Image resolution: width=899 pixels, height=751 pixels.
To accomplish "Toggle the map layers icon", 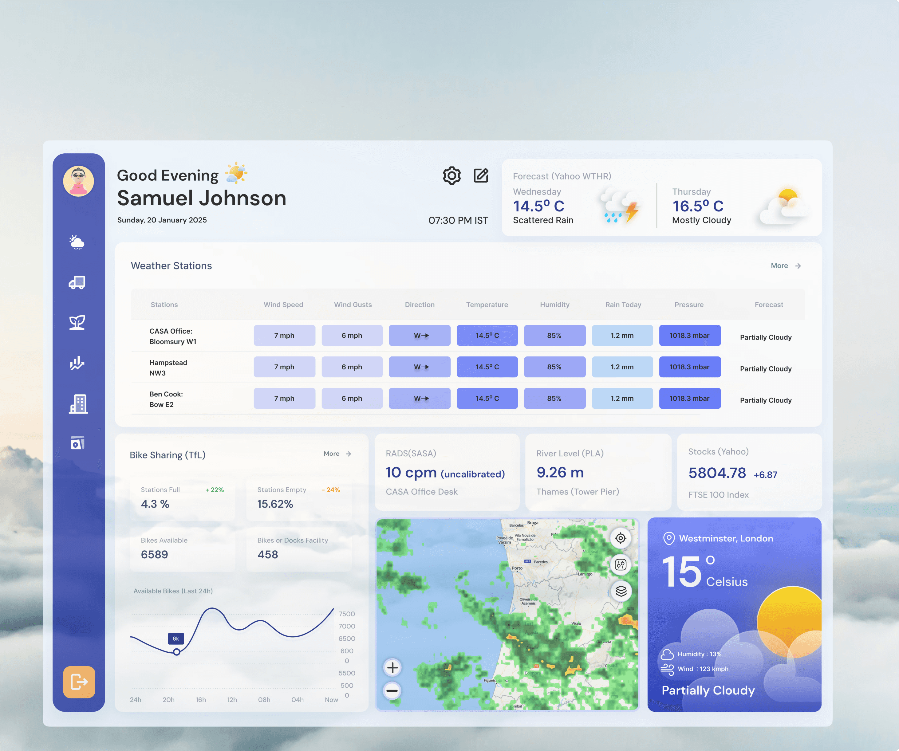I will tap(621, 591).
